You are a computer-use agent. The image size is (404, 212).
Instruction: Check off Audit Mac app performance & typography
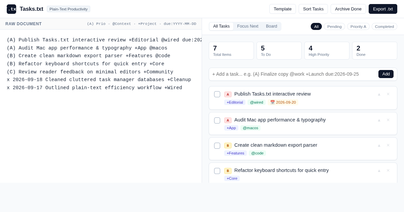coord(217,120)
